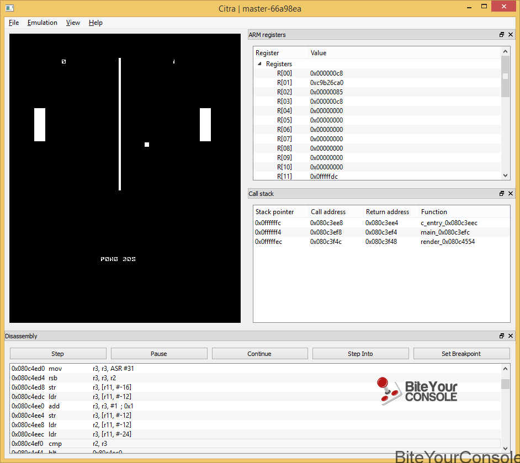Click the Step Into button

click(x=360, y=354)
